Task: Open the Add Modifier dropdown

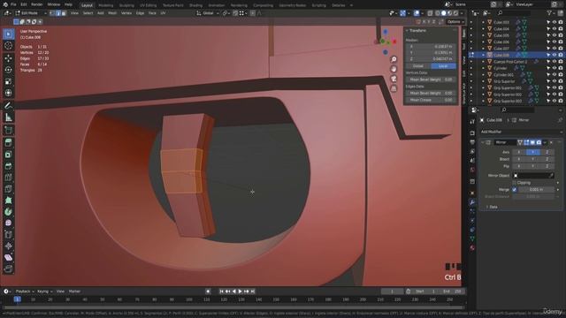Action: 521,132
